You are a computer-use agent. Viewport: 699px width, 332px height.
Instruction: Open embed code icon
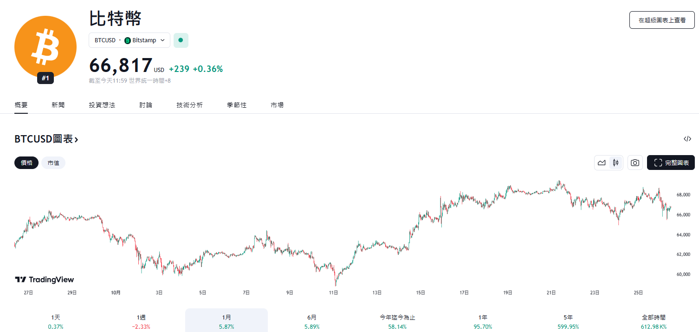687,139
